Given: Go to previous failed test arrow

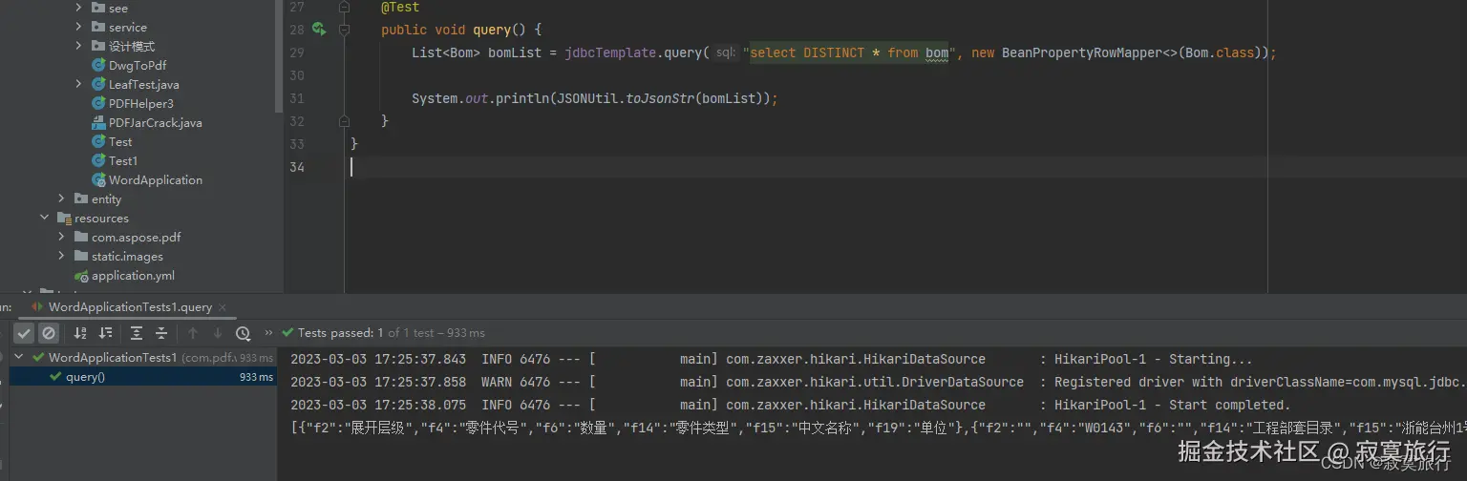Looking at the screenshot, I should (x=193, y=333).
